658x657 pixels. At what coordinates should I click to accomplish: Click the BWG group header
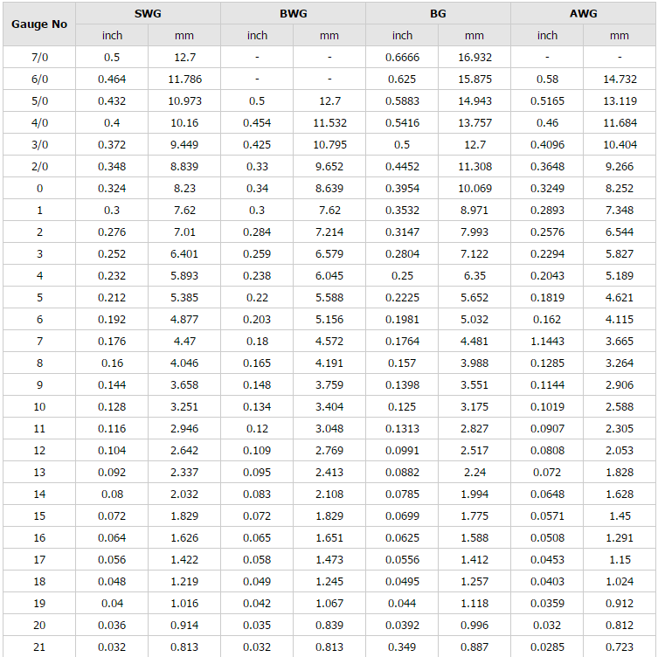(x=293, y=14)
